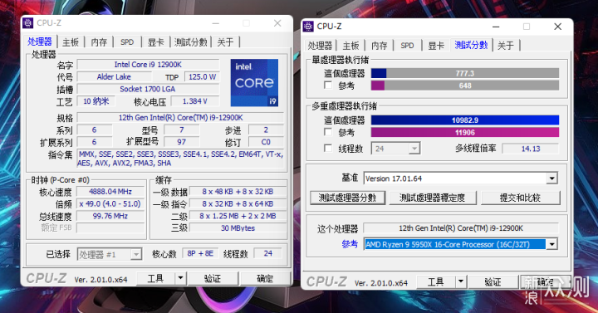
Task: Click 測試處理器穩定度 button
Action: (433, 198)
